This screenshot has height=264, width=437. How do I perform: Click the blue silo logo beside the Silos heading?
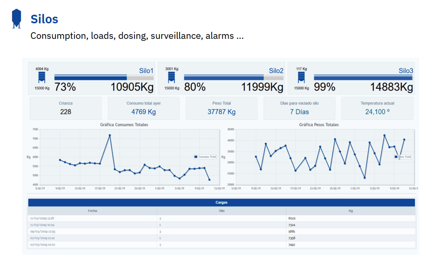pos(16,19)
